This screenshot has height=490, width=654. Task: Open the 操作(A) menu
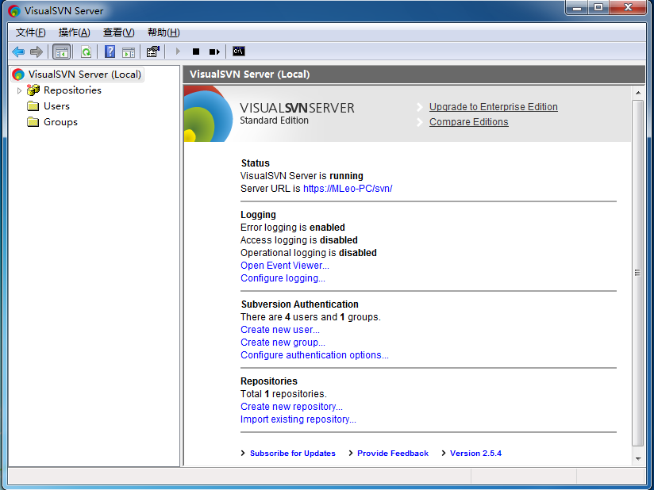pyautogui.click(x=75, y=33)
